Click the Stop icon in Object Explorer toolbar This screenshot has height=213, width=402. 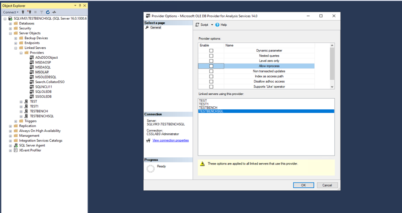(x=35, y=12)
